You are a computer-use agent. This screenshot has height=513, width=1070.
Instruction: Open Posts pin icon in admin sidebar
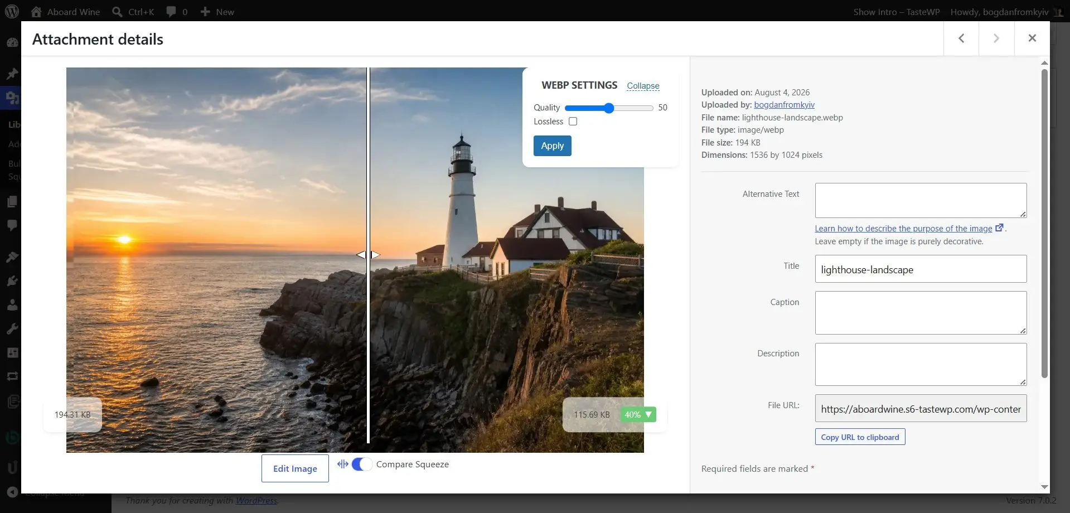pyautogui.click(x=12, y=74)
